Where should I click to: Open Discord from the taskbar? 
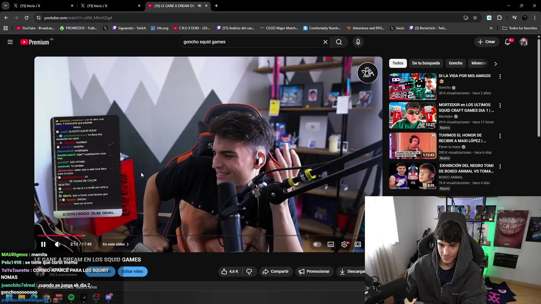click(x=109, y=298)
